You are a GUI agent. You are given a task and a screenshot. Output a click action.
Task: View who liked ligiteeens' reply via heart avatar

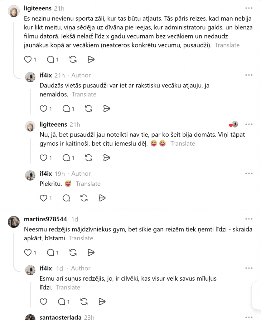tap(234, 124)
